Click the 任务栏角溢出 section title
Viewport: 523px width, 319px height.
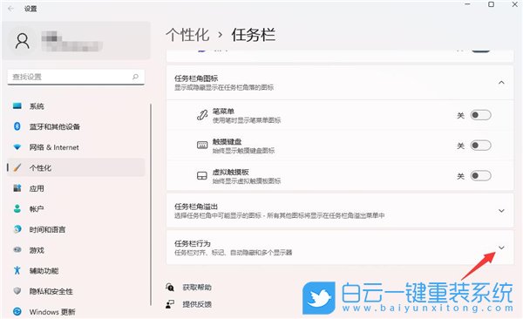click(196, 207)
